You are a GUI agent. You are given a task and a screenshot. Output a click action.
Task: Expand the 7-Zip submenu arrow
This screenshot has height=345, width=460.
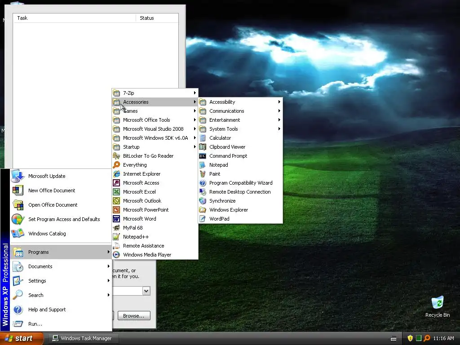click(x=195, y=93)
